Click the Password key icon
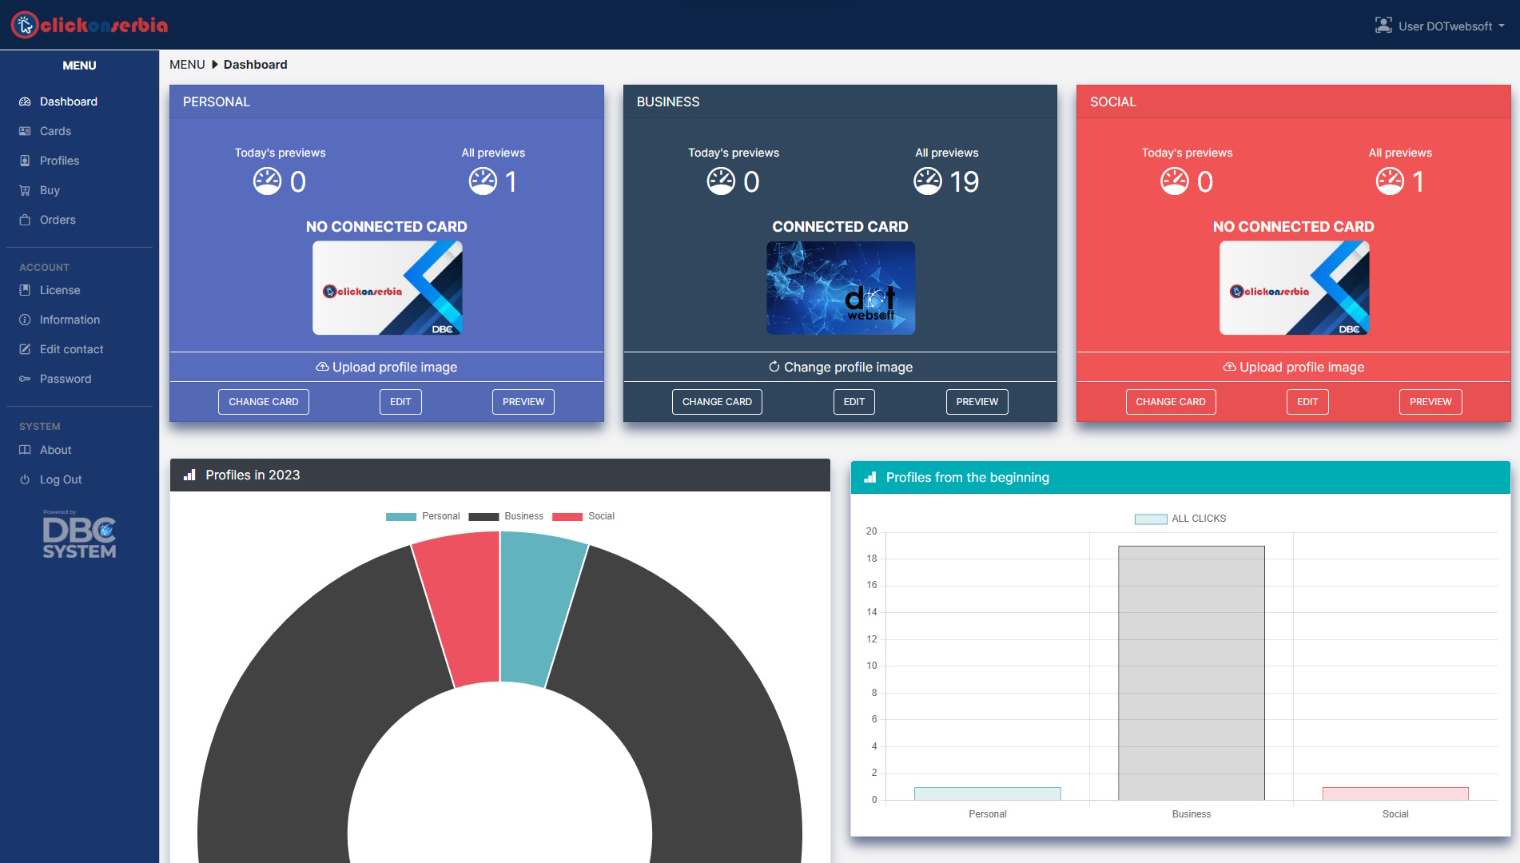The image size is (1520, 863). pos(25,379)
